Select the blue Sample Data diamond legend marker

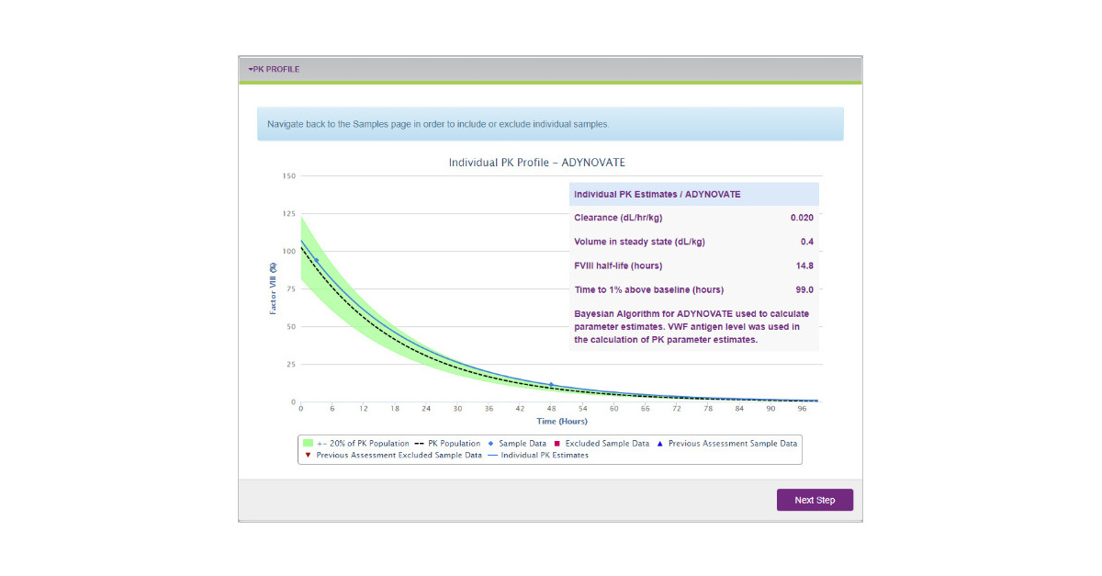(491, 443)
